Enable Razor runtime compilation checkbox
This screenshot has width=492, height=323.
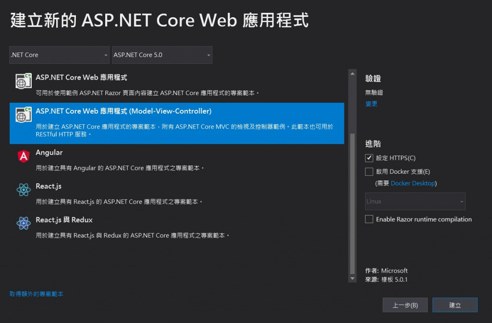pos(369,219)
